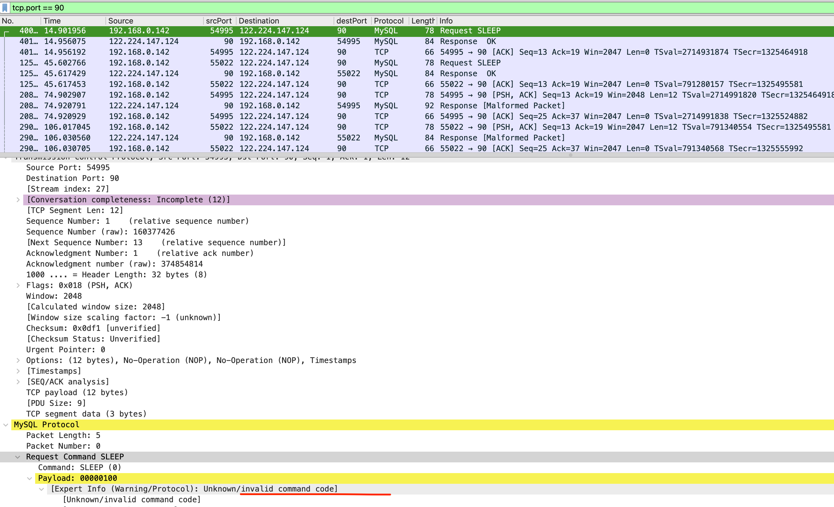834x507 pixels.
Task: Select the Response OK packet at 14.956075
Action: (417, 42)
